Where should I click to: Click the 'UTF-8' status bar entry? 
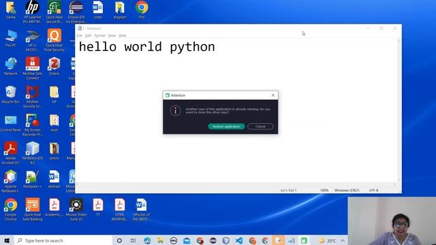tap(373, 191)
